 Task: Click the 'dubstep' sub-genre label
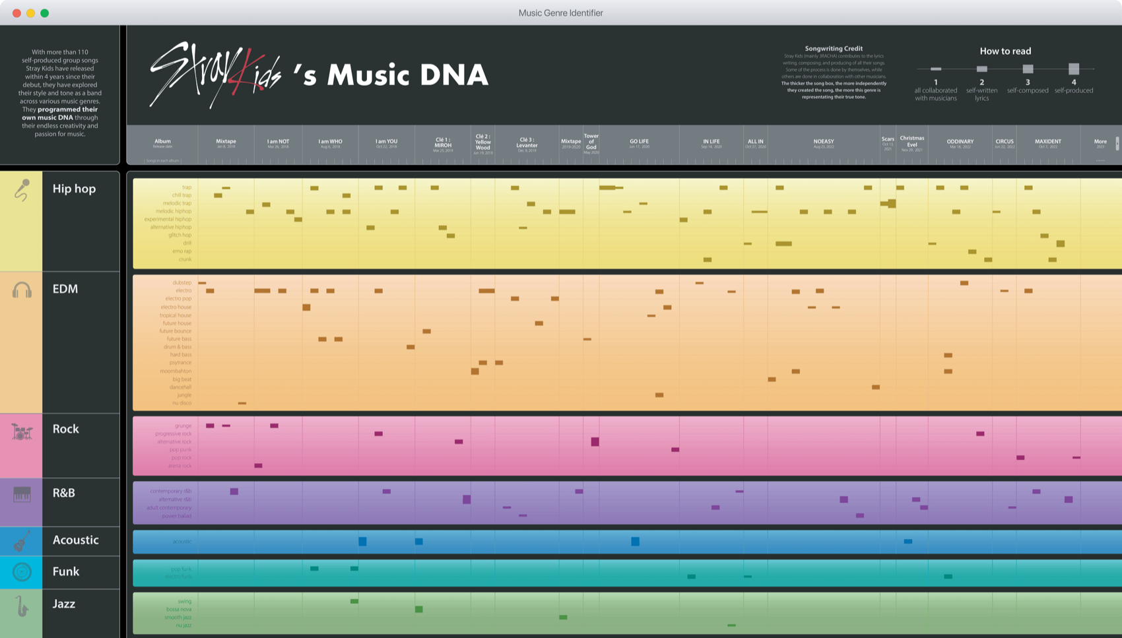181,282
